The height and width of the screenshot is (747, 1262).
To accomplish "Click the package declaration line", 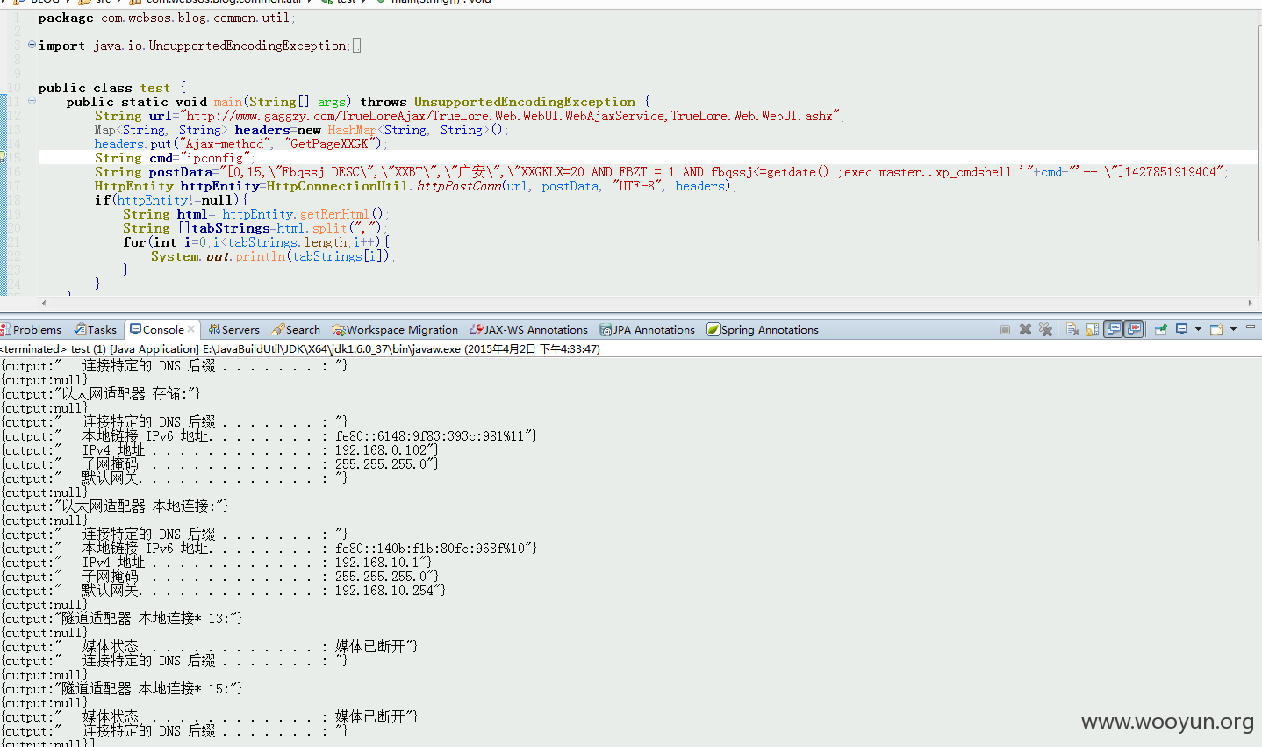I will click(167, 18).
